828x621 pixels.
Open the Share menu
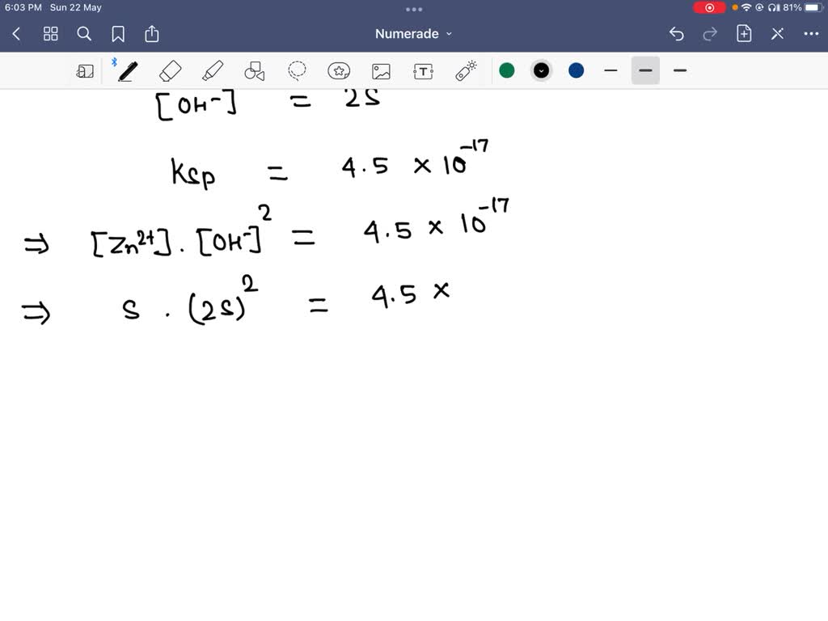click(152, 33)
